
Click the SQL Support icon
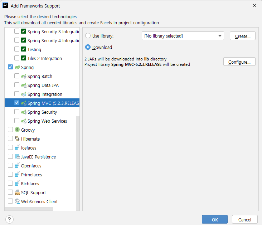[x=17, y=192]
